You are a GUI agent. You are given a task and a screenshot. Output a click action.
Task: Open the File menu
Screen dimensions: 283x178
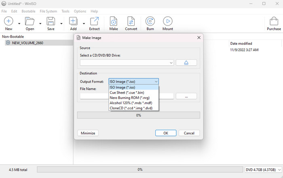click(x=4, y=11)
